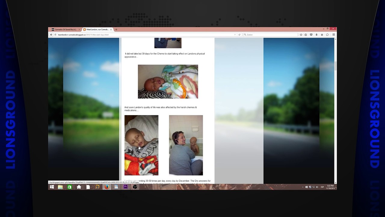This screenshot has height=217, width=385.
Task: Open Adobe Premiere Pro from taskbar
Action: [x=125, y=187]
